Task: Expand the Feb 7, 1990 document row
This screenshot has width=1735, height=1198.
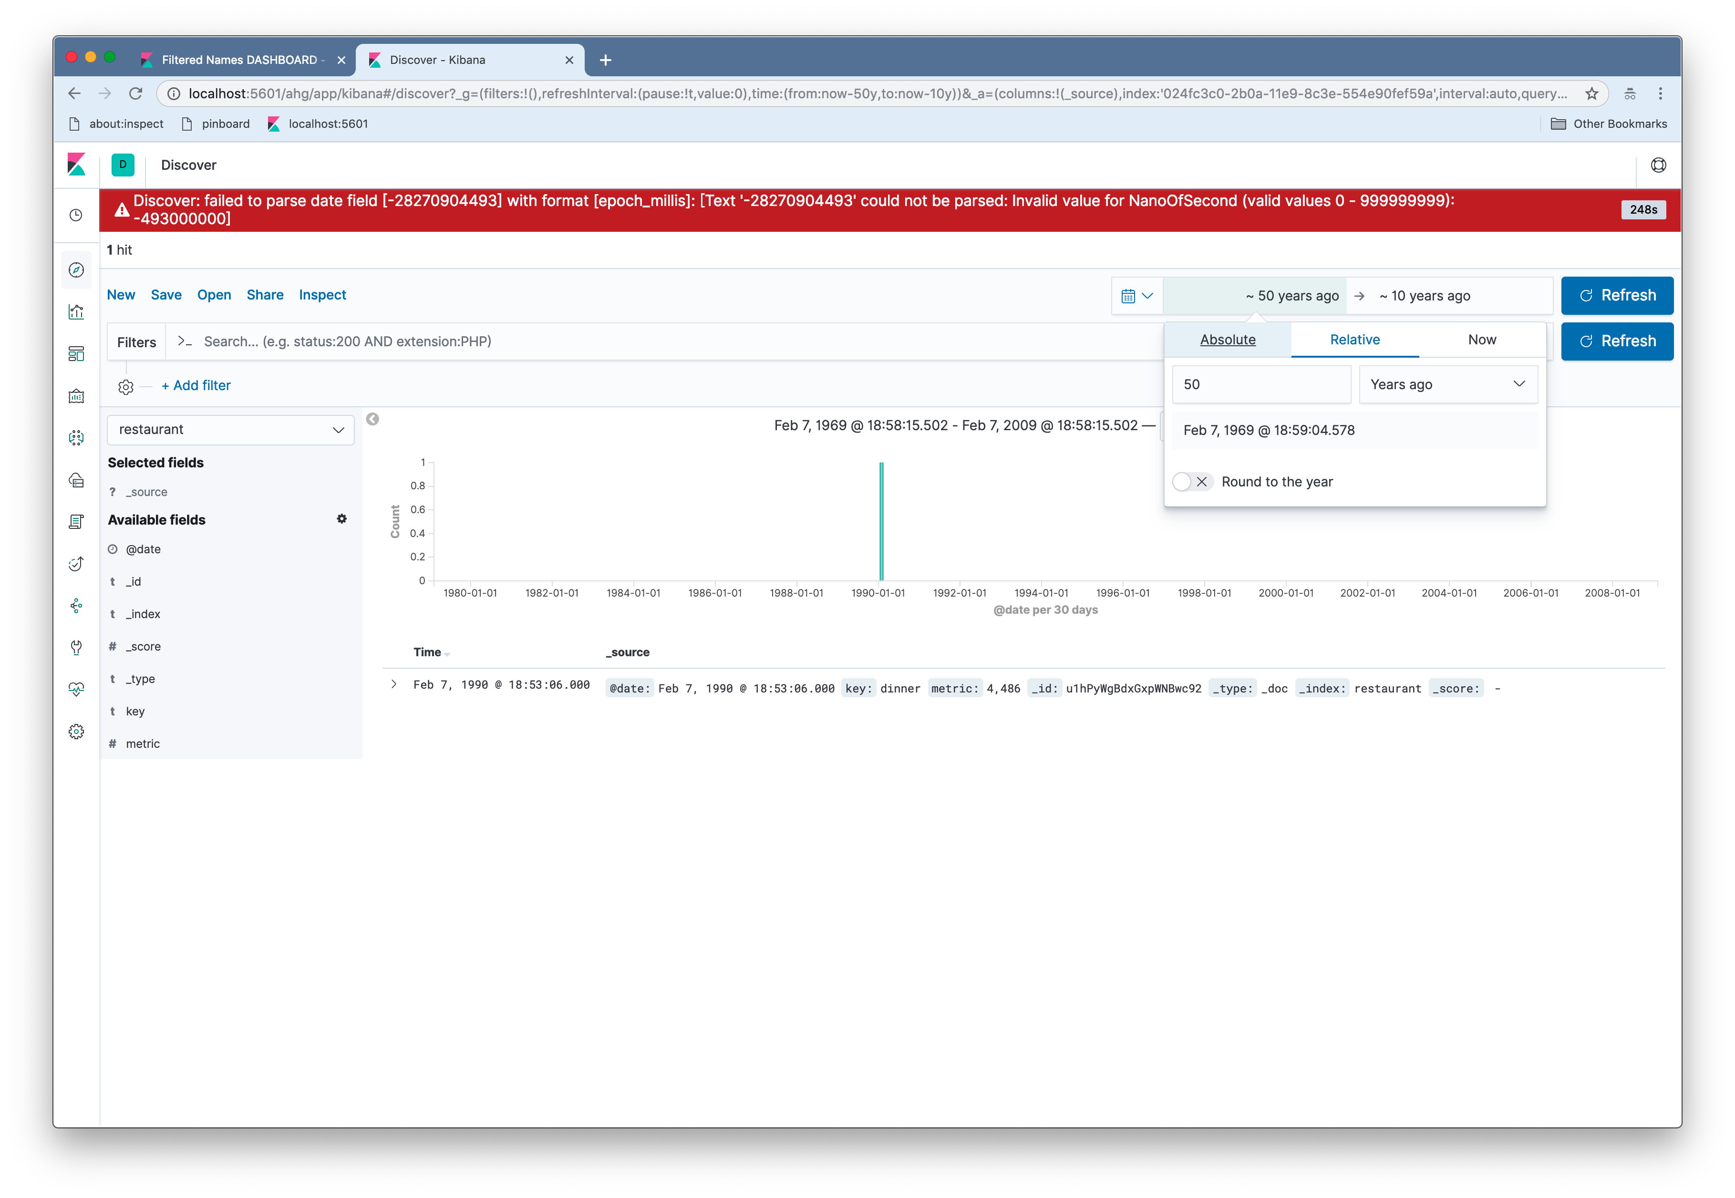Action: tap(394, 684)
